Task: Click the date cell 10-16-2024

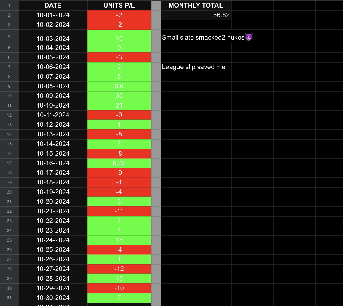Action: point(53,163)
